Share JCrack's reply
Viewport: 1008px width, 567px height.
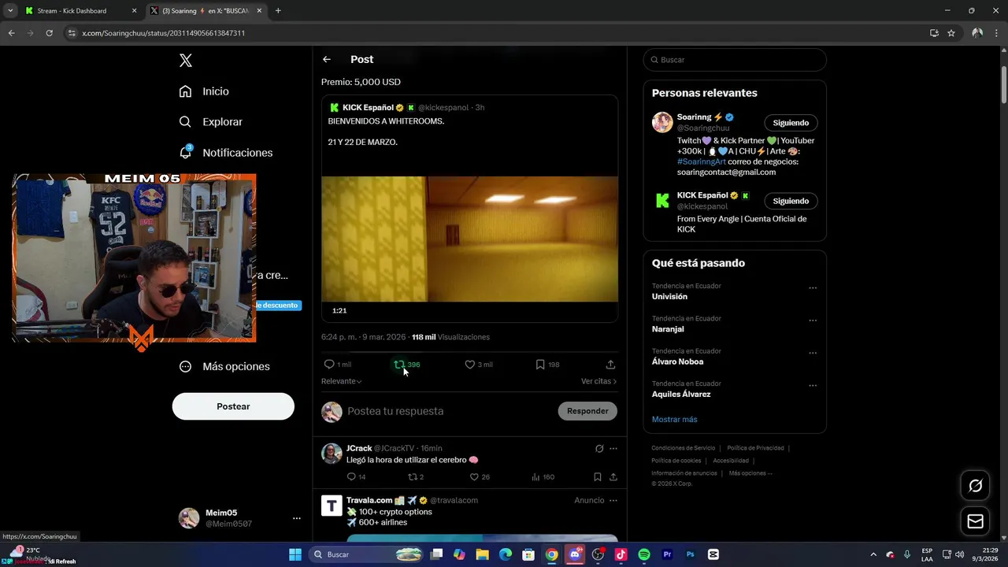[x=613, y=476]
